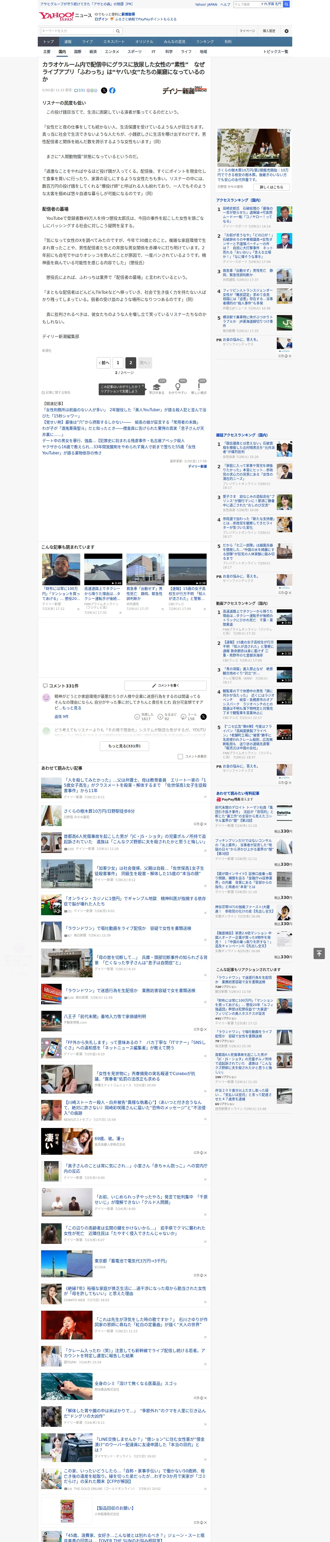Share the article on Facebook
Viewport: 330px width, 1542px height.
point(112,90)
